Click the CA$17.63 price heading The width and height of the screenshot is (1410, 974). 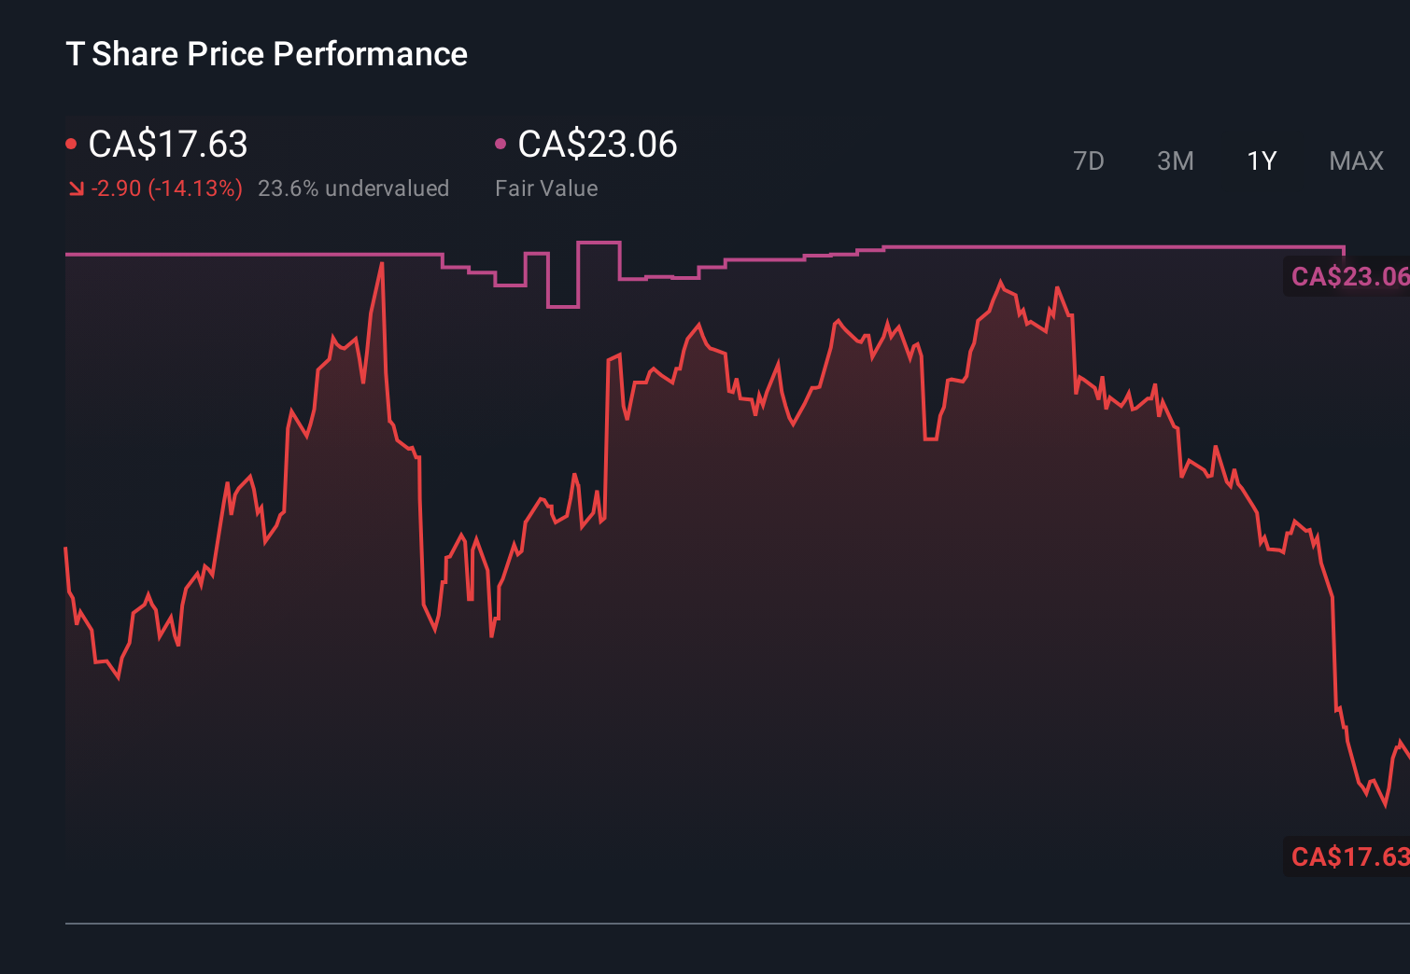(168, 145)
